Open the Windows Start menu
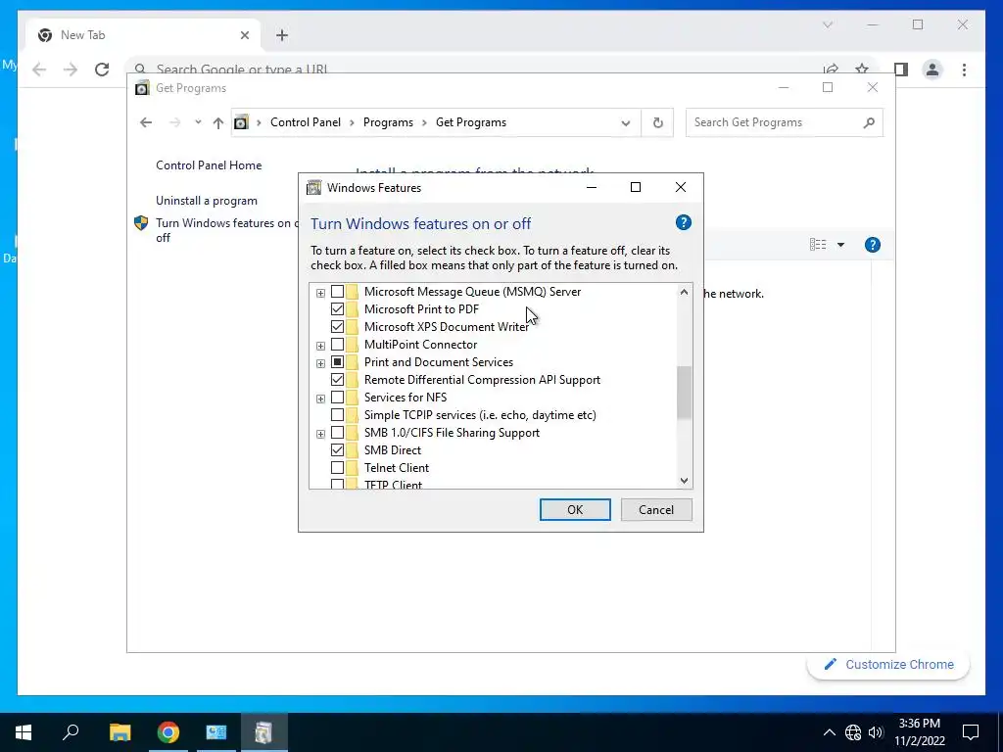1003x752 pixels. tap(24, 732)
